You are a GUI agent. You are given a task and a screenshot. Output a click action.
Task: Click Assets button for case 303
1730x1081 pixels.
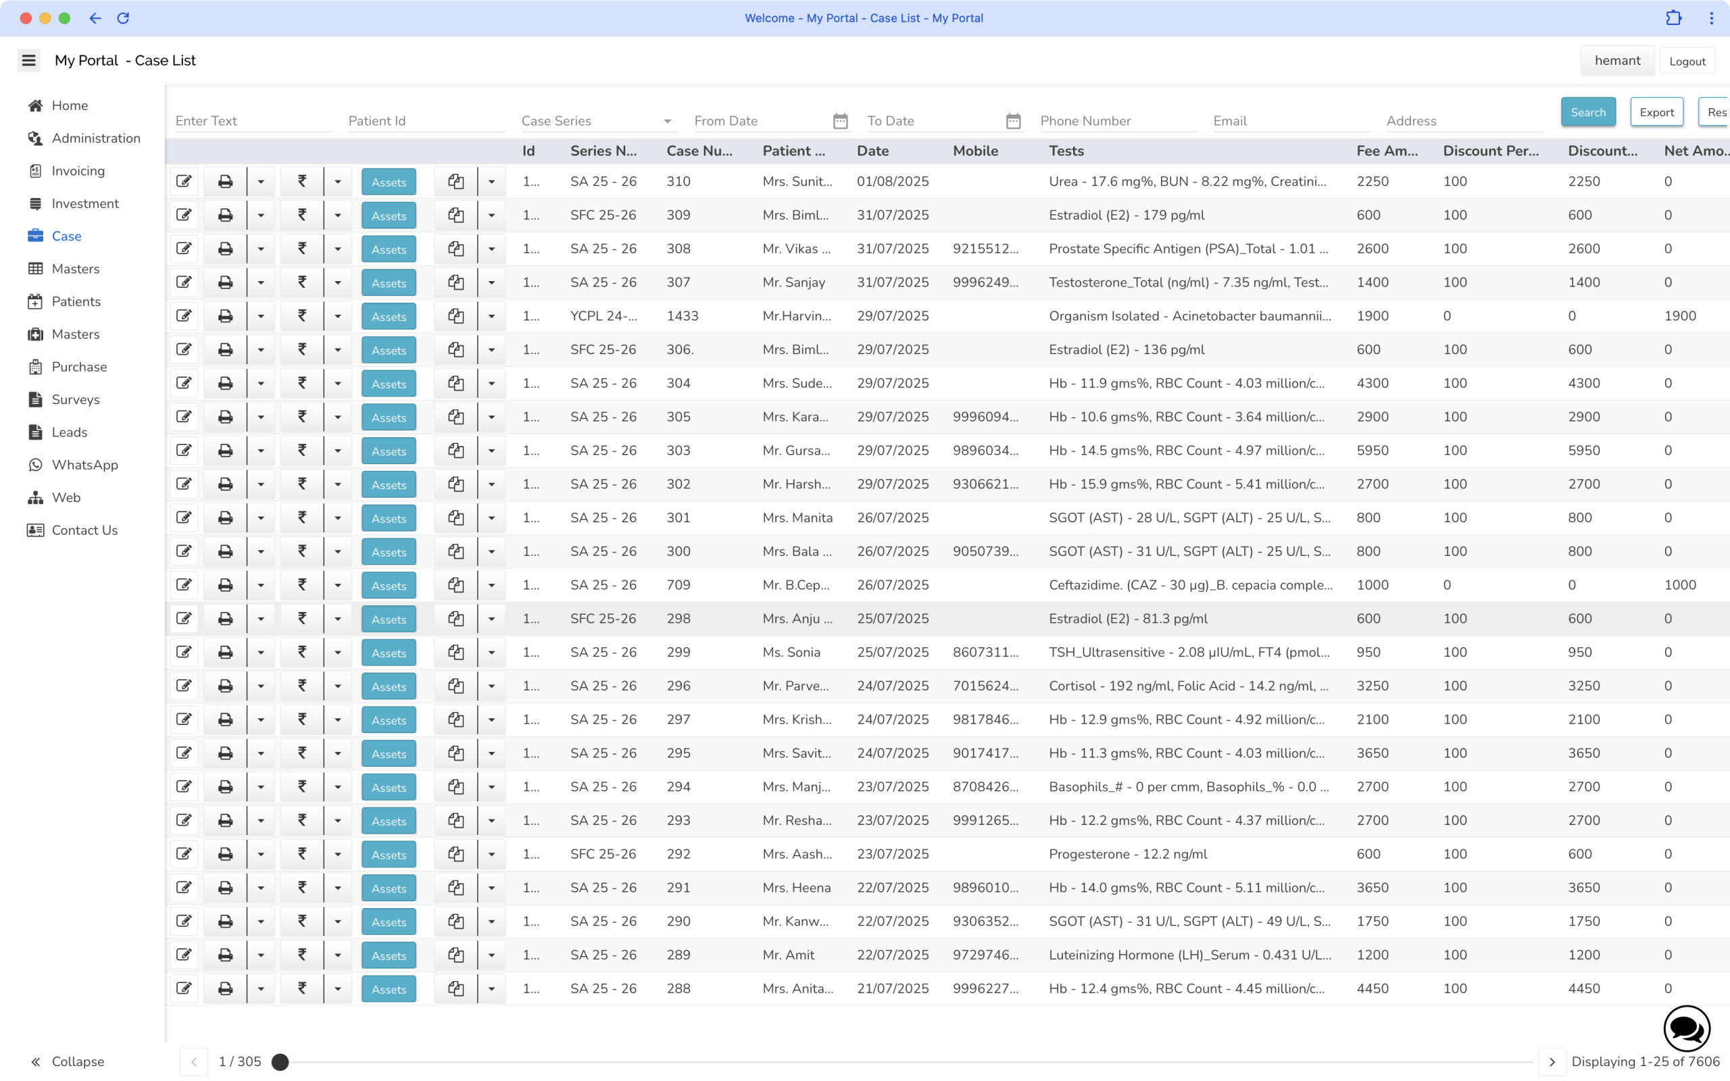pos(388,451)
